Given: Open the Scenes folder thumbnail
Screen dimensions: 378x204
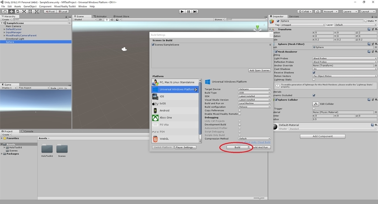Looking at the screenshot, I should [x=62, y=148].
